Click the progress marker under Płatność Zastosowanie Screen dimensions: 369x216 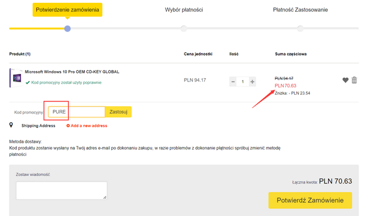[x=300, y=29]
